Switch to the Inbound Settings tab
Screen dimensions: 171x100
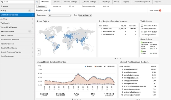(71, 2)
